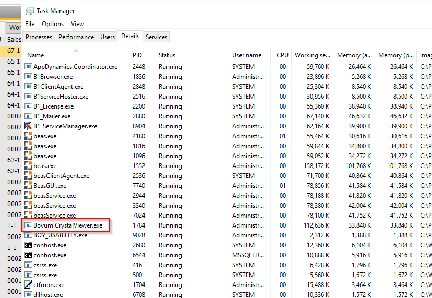Click memory value 1,388 K in Memory (p...) column

point(403,235)
